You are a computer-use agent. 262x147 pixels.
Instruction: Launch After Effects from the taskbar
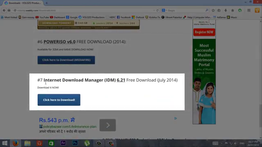tap(63, 143)
